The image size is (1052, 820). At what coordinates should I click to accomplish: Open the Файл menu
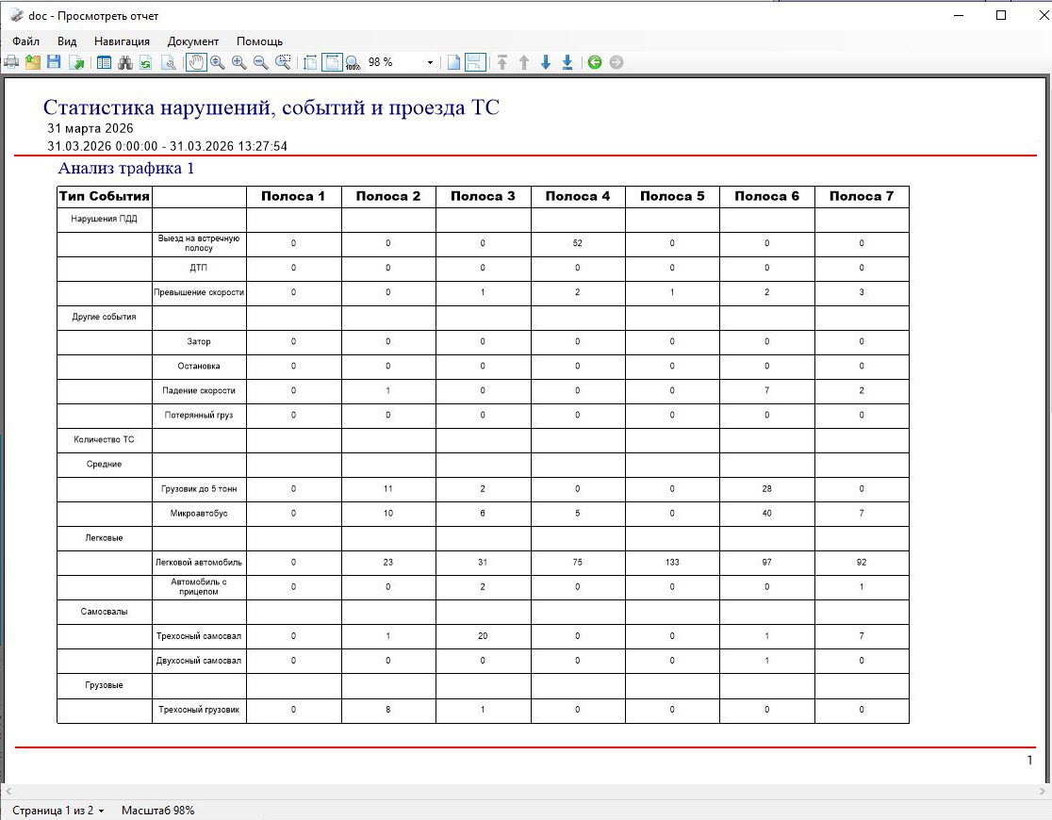tap(26, 41)
